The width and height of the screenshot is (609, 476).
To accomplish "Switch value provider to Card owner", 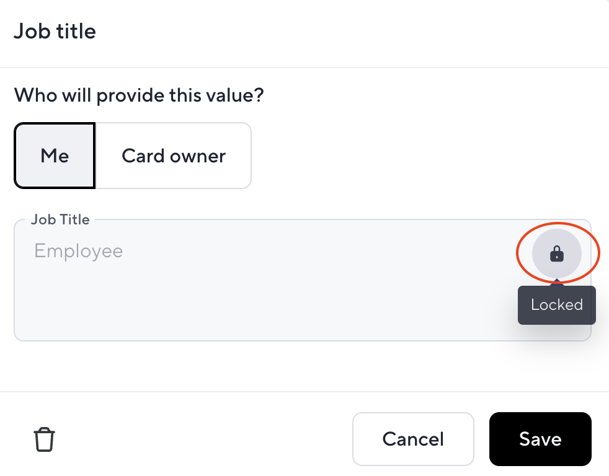I will [x=174, y=156].
